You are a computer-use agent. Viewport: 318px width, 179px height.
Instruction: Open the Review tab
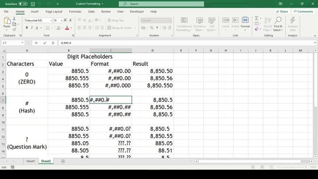(x=106, y=11)
